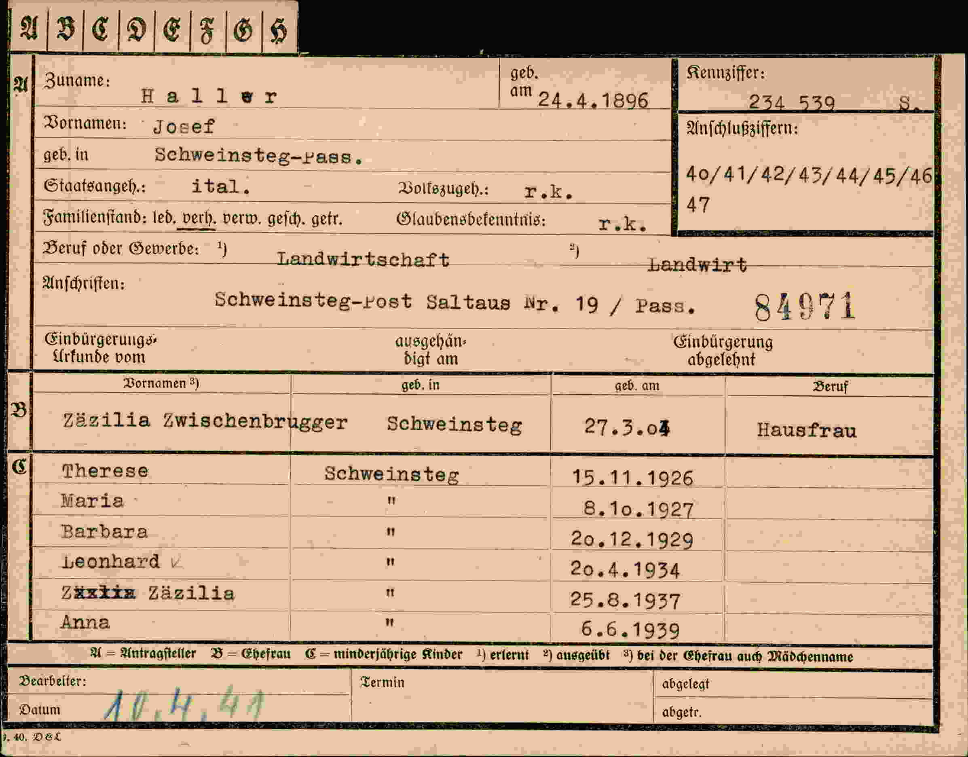The image size is (968, 757).
Task: Click Therese's birthplace "Schweinsteg"
Action: pyautogui.click(x=391, y=474)
